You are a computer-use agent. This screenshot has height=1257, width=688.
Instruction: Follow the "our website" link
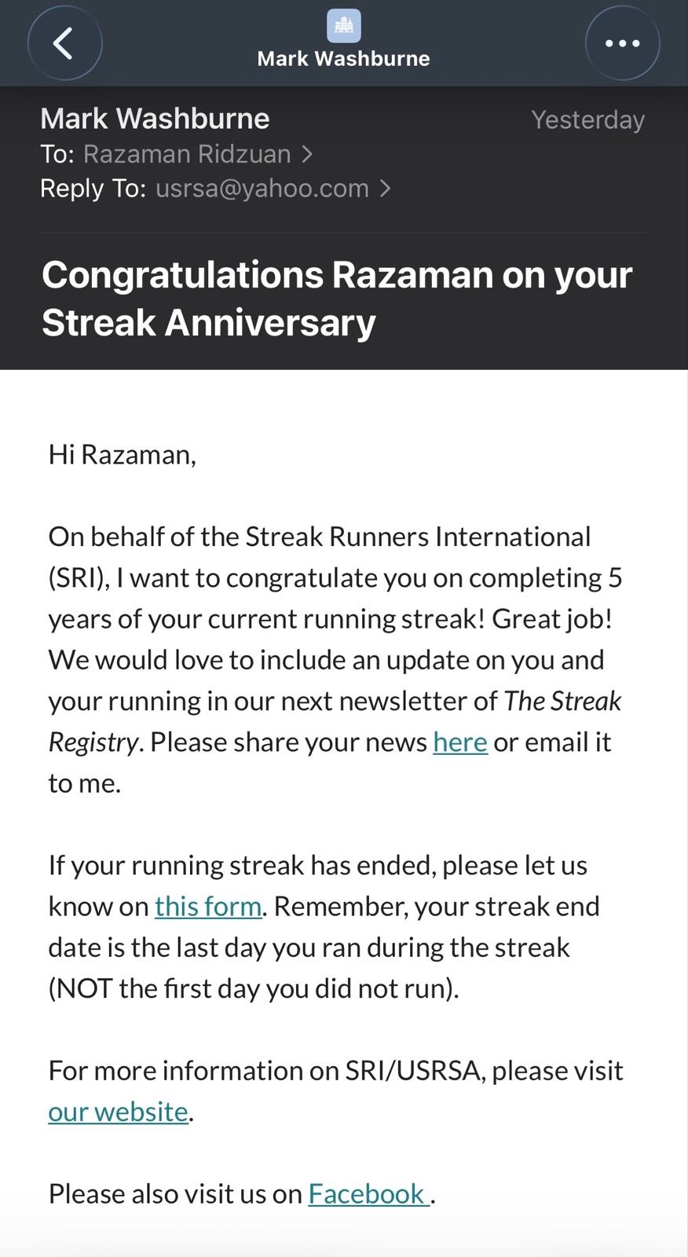[x=118, y=1112]
